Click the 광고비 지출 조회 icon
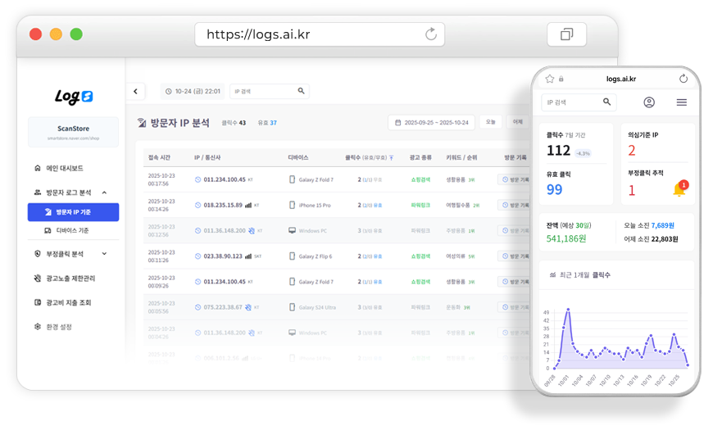Viewport: 713px width, 430px height. tap(38, 303)
